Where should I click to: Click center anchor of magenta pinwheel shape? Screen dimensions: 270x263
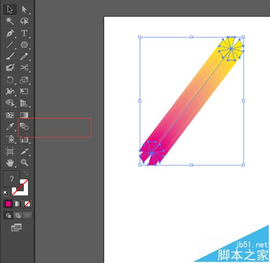152,153
